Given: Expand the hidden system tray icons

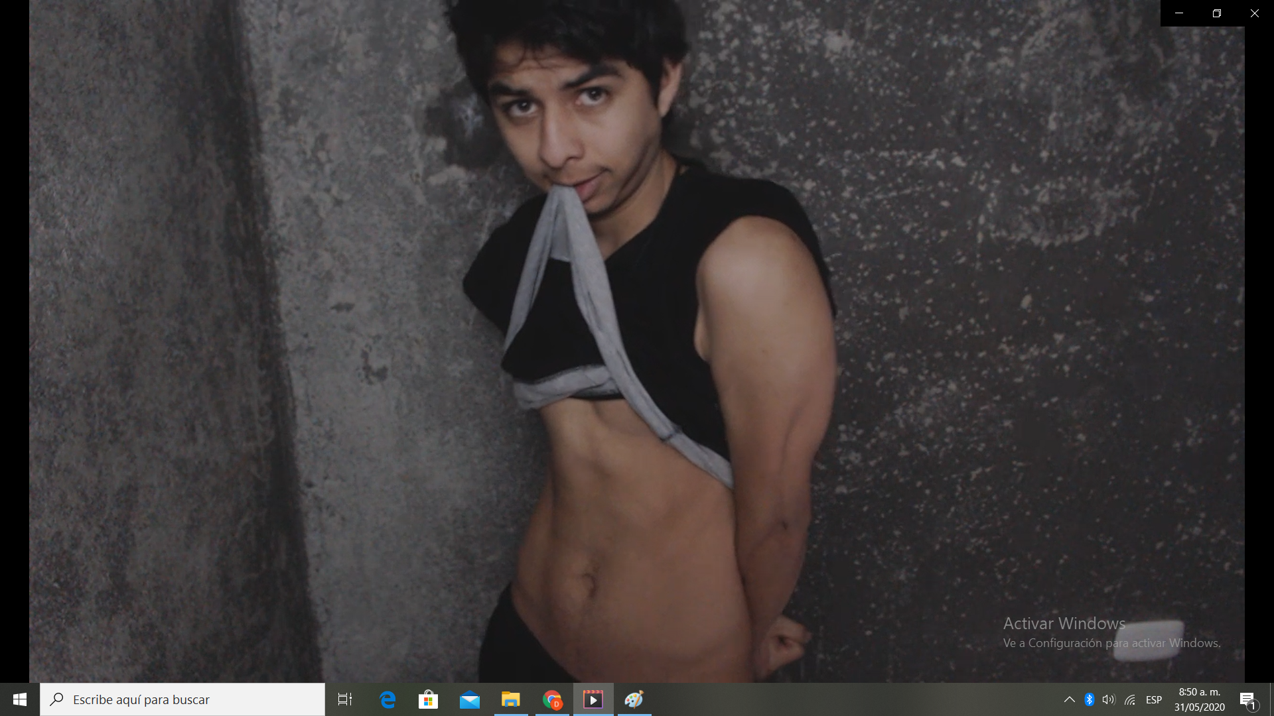Looking at the screenshot, I should pos(1070,699).
